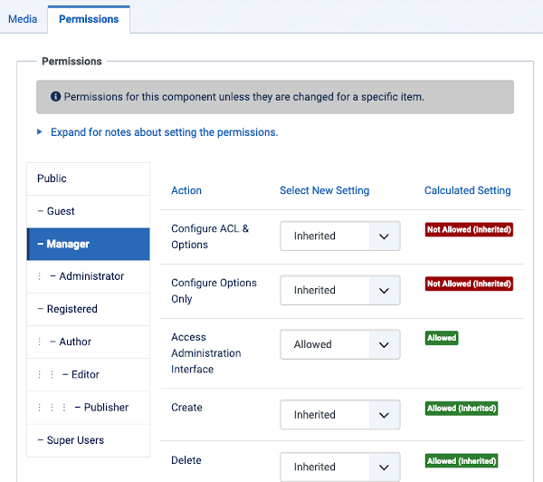This screenshot has width=543, height=482.
Task: Open the Delete permission dropdown
Action: point(340,468)
